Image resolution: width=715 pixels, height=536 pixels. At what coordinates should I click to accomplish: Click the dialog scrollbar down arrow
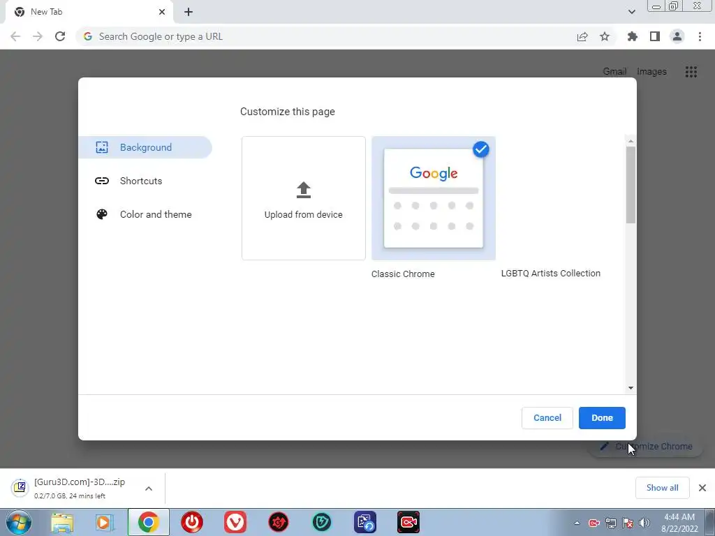pyautogui.click(x=631, y=388)
